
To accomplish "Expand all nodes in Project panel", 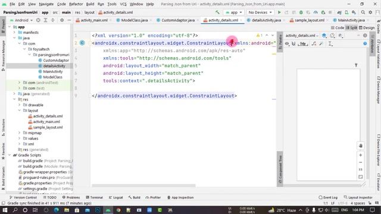I will pos(45,20).
